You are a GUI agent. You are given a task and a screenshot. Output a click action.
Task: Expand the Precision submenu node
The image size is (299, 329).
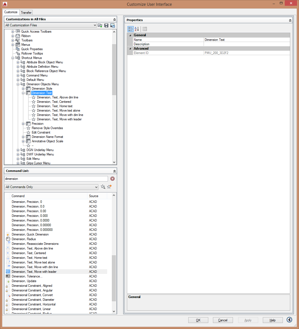point(23,124)
